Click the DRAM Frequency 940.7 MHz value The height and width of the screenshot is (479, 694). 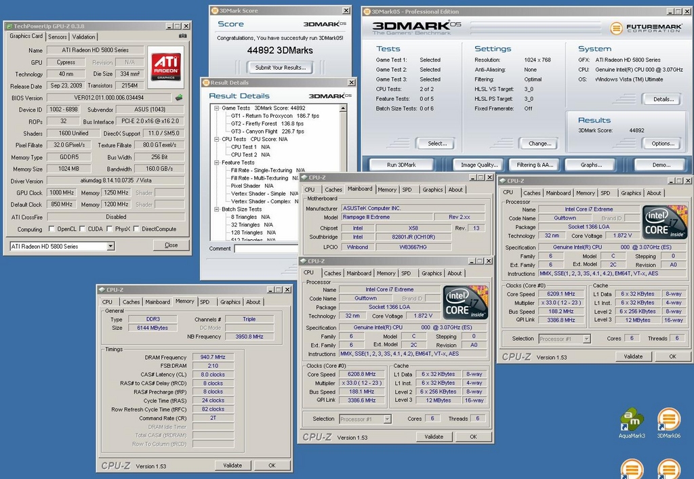coord(213,357)
